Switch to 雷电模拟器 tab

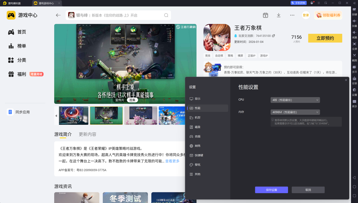coord(14,3)
